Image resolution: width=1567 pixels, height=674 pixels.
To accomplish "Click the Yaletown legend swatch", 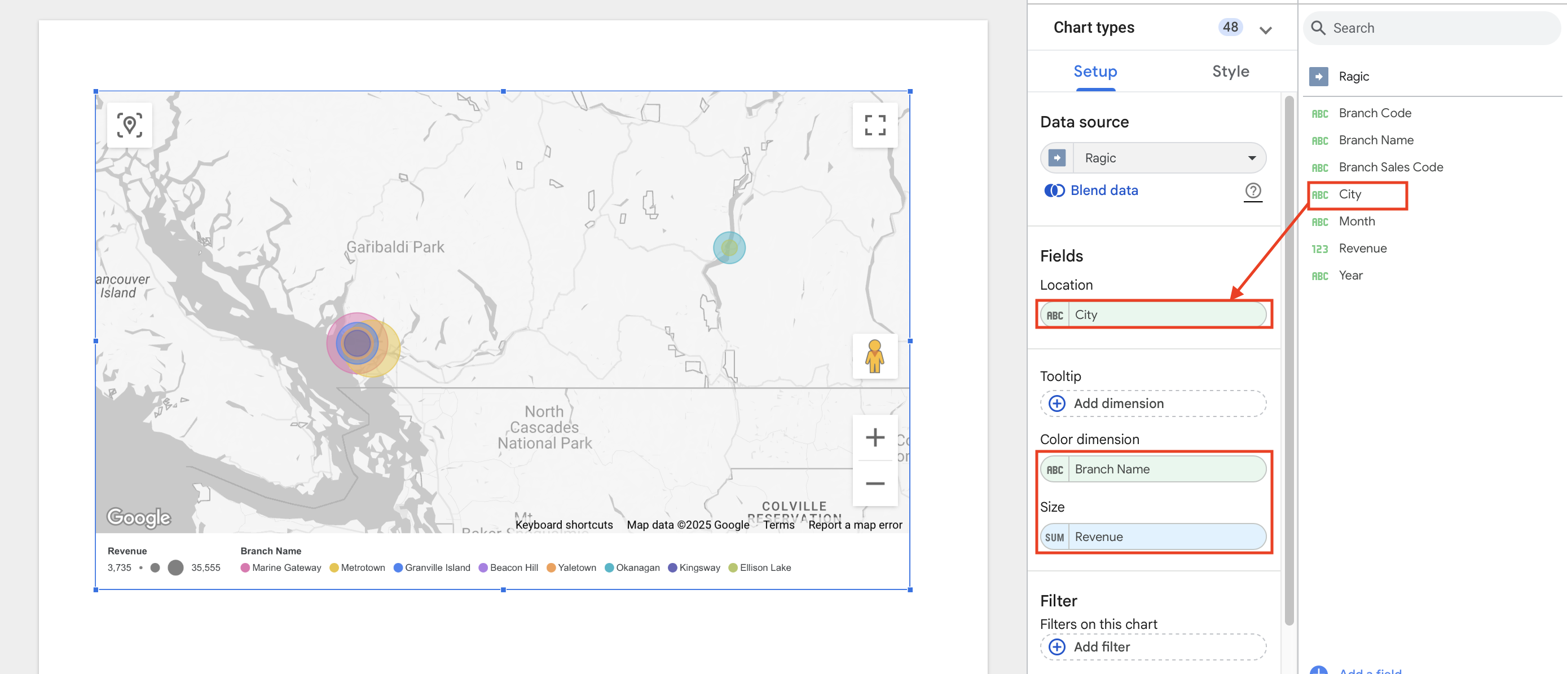I will click(551, 568).
